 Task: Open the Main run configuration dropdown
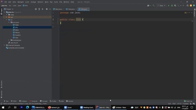[x=161, y=5]
